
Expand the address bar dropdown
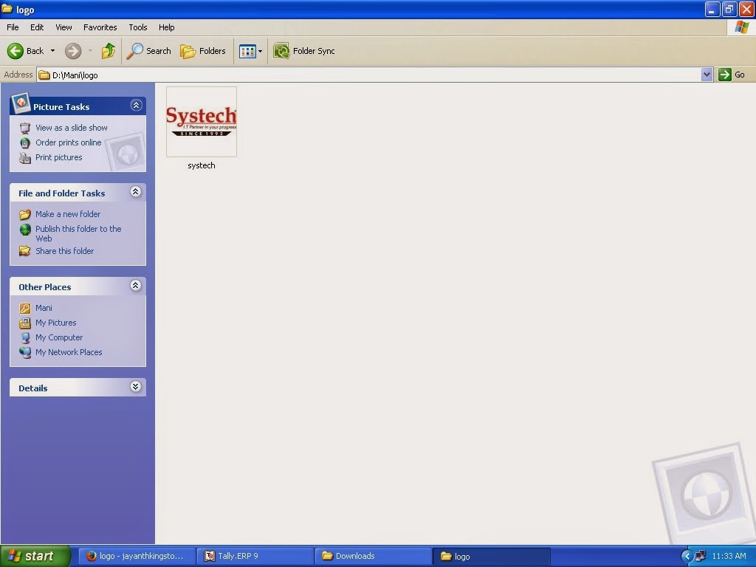pos(707,75)
